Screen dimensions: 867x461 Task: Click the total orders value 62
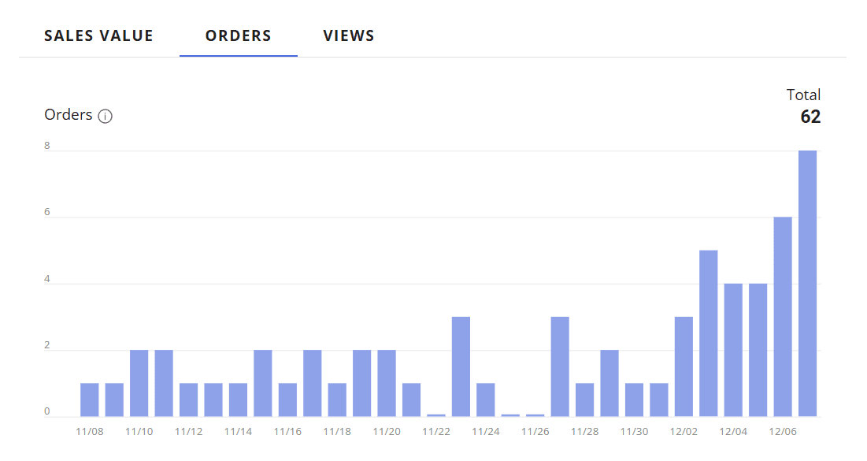tap(810, 117)
